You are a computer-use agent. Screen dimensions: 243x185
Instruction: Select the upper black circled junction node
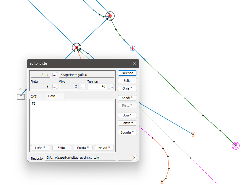[x=110, y=16]
